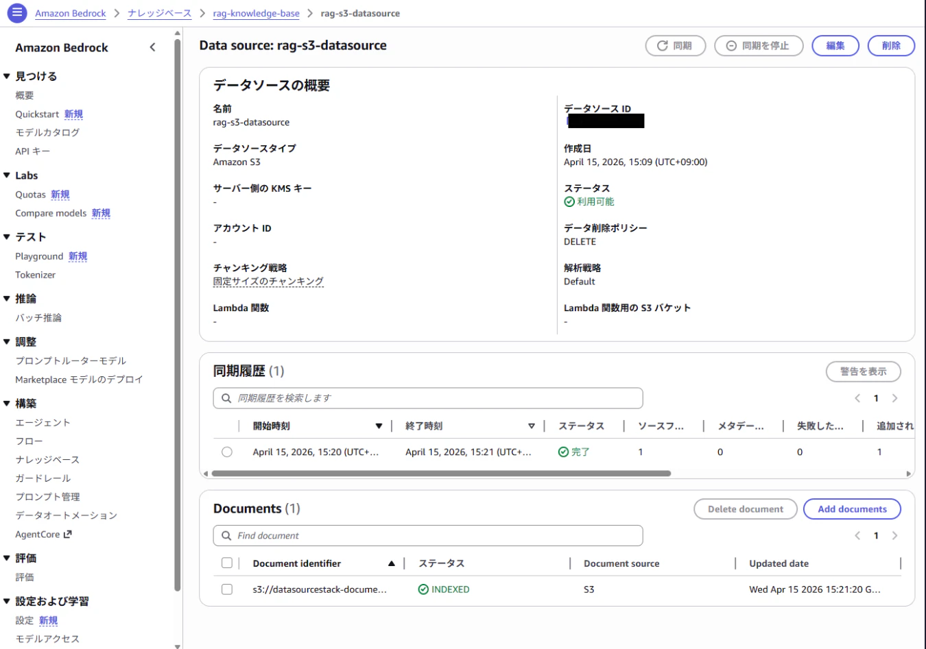Collapse the 評価 sidebar section
The width and height of the screenshot is (926, 649).
(7, 558)
